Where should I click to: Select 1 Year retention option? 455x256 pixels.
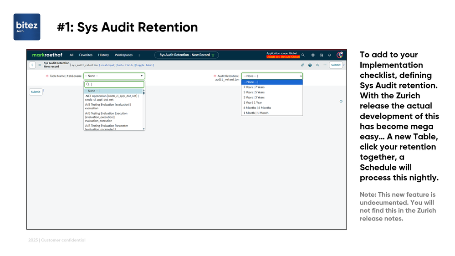[x=272, y=102]
